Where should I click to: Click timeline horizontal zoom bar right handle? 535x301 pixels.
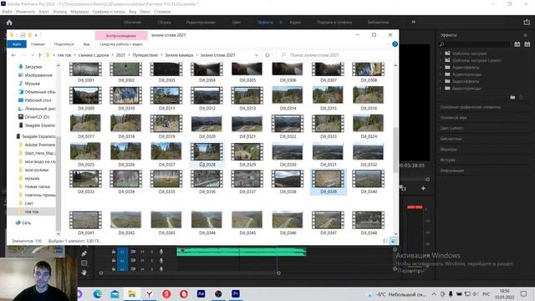tap(278, 273)
